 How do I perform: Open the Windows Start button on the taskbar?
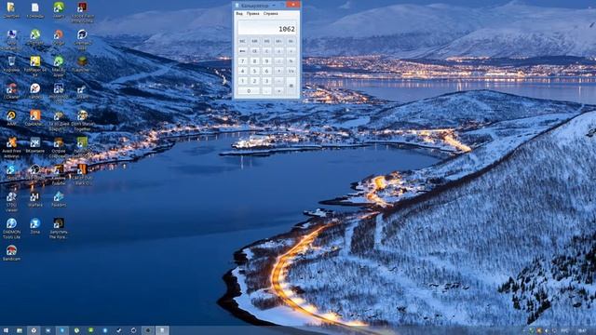[6, 330]
